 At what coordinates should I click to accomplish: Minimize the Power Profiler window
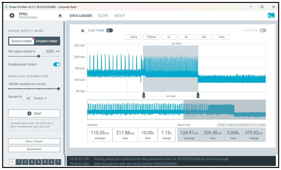coord(251,7)
